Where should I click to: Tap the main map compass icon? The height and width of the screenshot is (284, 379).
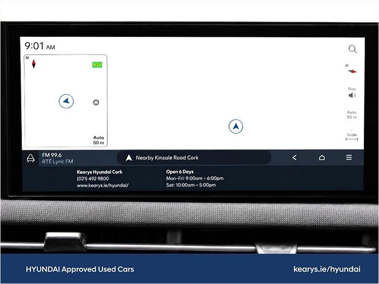tap(352, 71)
